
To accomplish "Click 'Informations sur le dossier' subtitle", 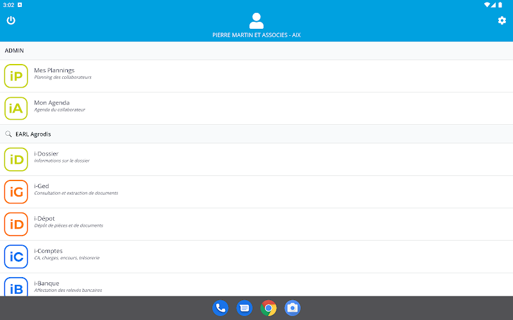I will tap(62, 161).
